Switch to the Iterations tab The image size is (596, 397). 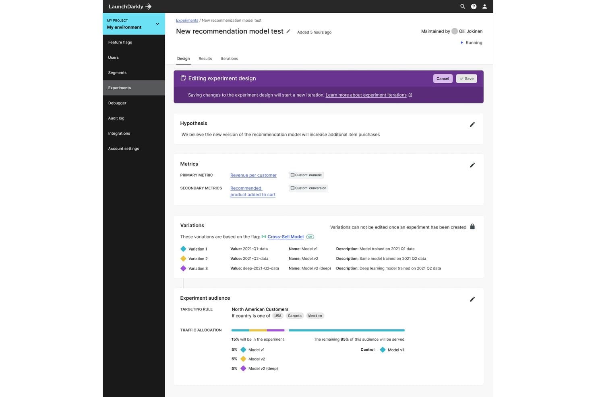pos(229,59)
